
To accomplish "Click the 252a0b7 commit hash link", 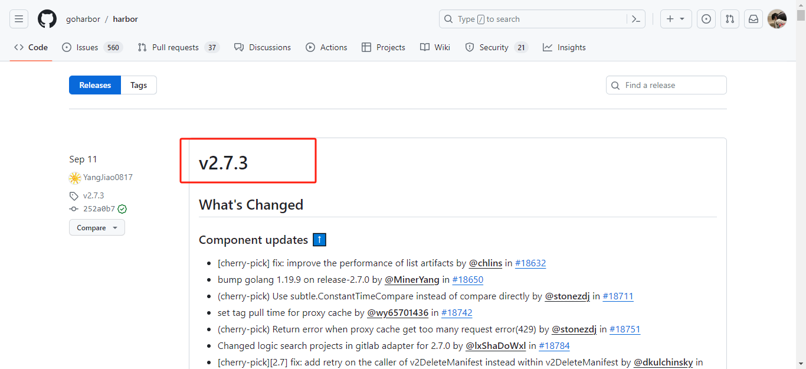I will [x=99, y=209].
